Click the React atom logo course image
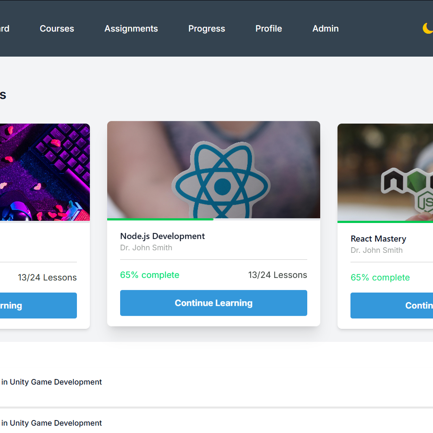This screenshot has height=433, width=433. (213, 169)
